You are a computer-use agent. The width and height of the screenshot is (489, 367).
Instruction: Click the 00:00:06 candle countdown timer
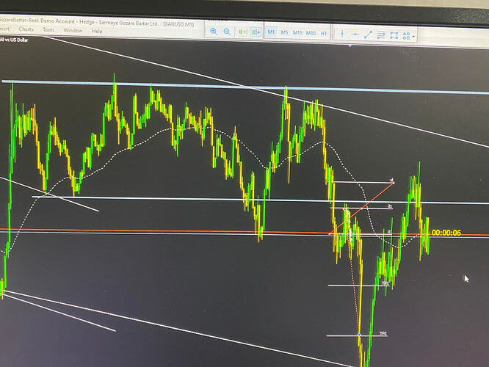(446, 233)
